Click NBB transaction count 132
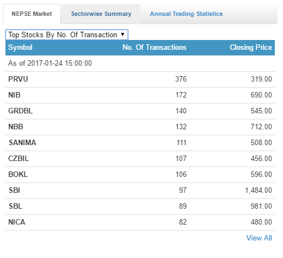Image resolution: width=283 pixels, height=258 pixels. click(181, 127)
